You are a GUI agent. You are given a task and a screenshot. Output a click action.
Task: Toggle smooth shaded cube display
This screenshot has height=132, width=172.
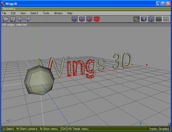pyautogui.click(x=144, y=19)
